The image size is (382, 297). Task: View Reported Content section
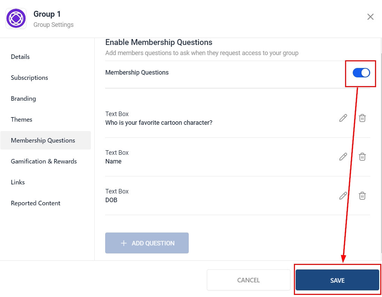tap(36, 203)
